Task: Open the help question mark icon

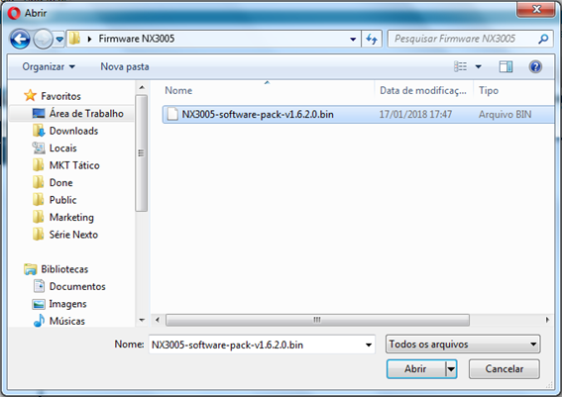Action: click(x=535, y=66)
